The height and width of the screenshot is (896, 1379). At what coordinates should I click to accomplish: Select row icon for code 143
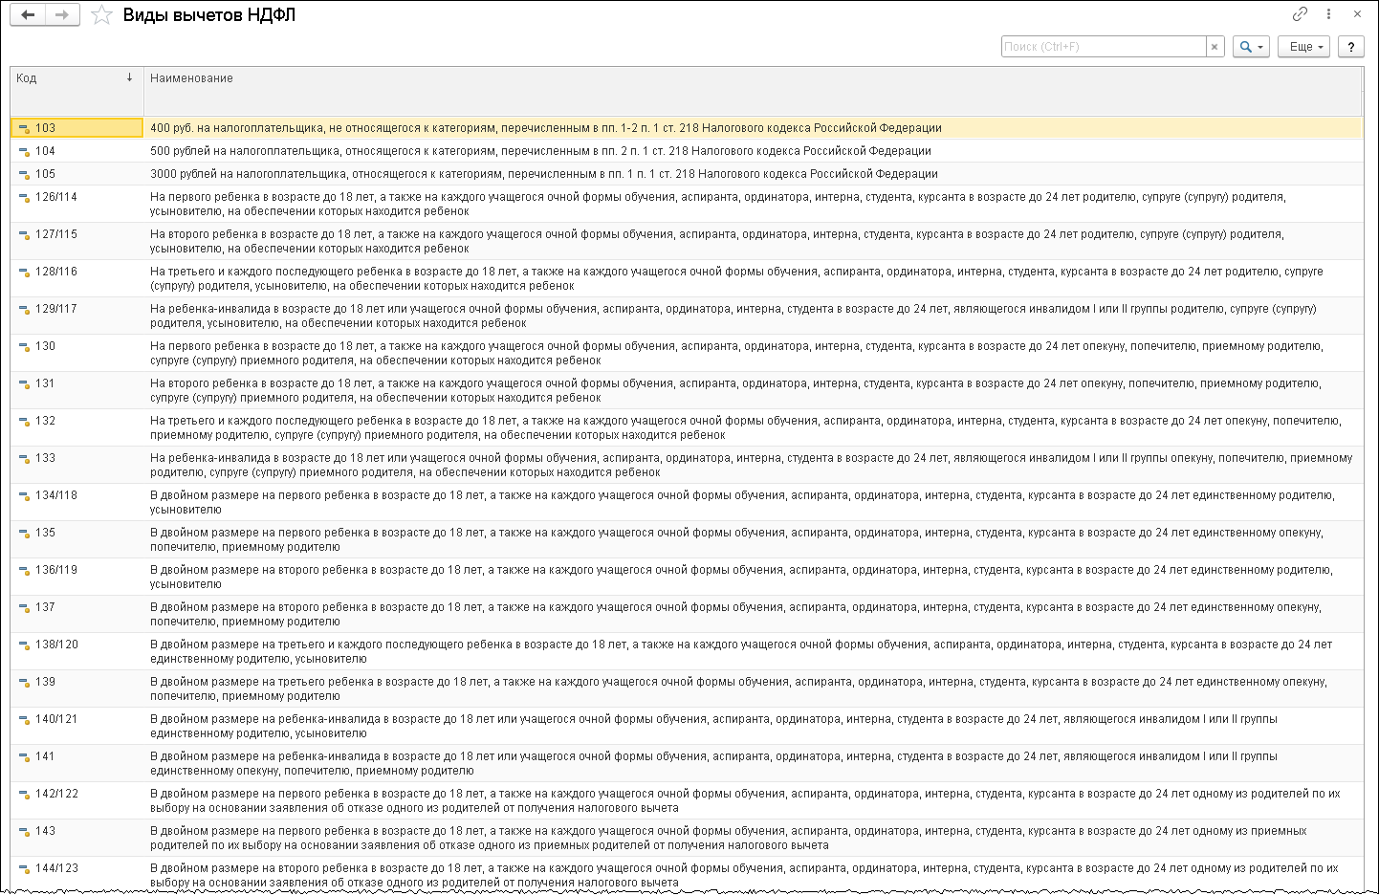25,831
